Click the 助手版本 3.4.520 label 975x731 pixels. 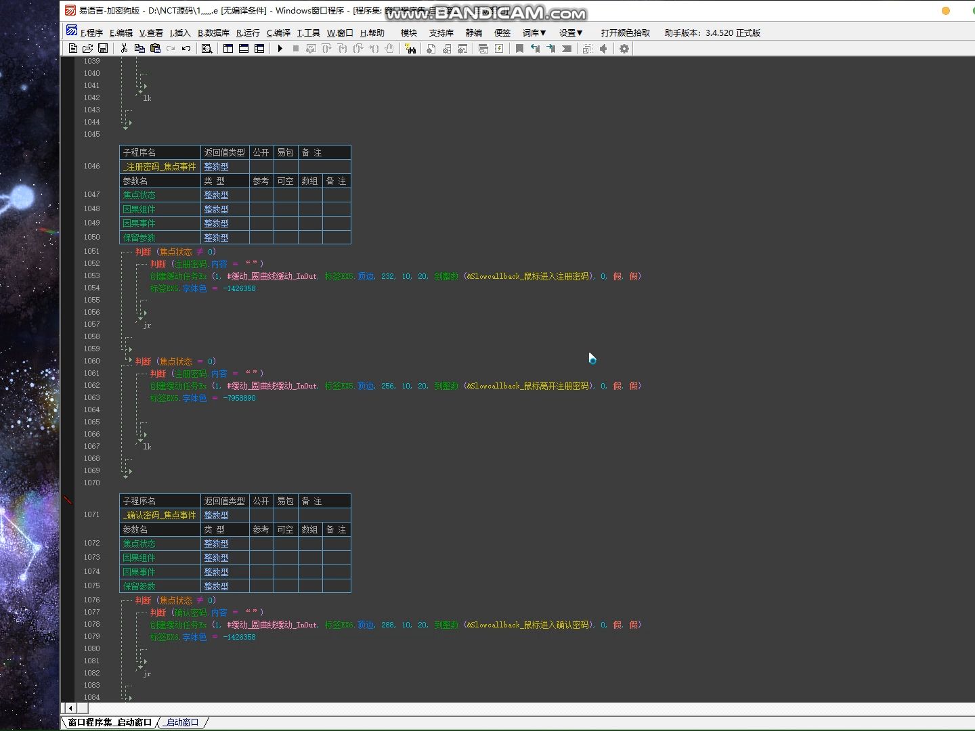(712, 32)
